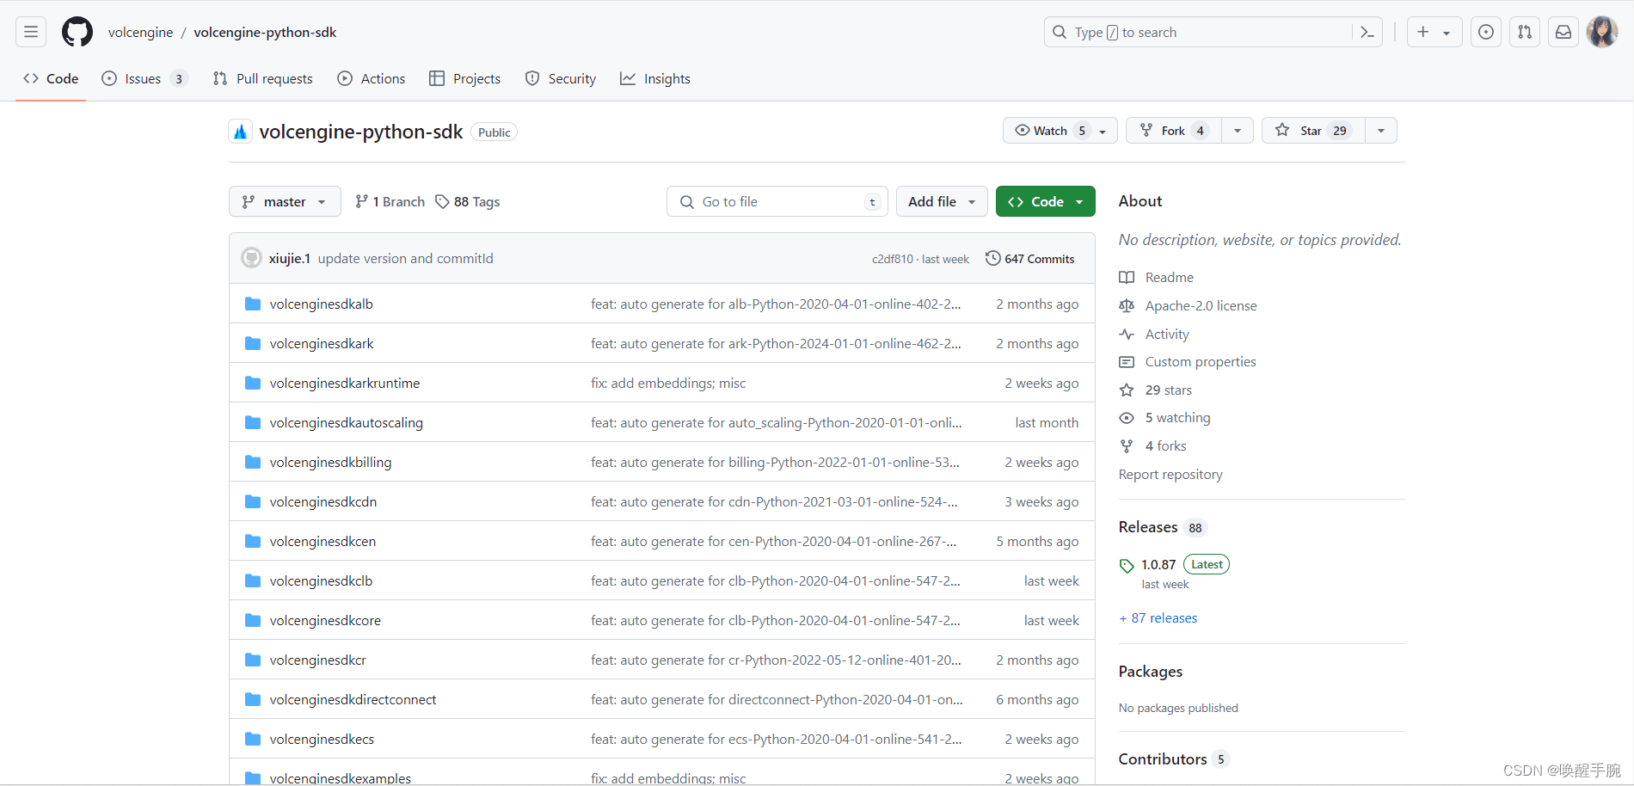Expand the fork options dropdown arrow
The image size is (1634, 786).
pyautogui.click(x=1238, y=131)
